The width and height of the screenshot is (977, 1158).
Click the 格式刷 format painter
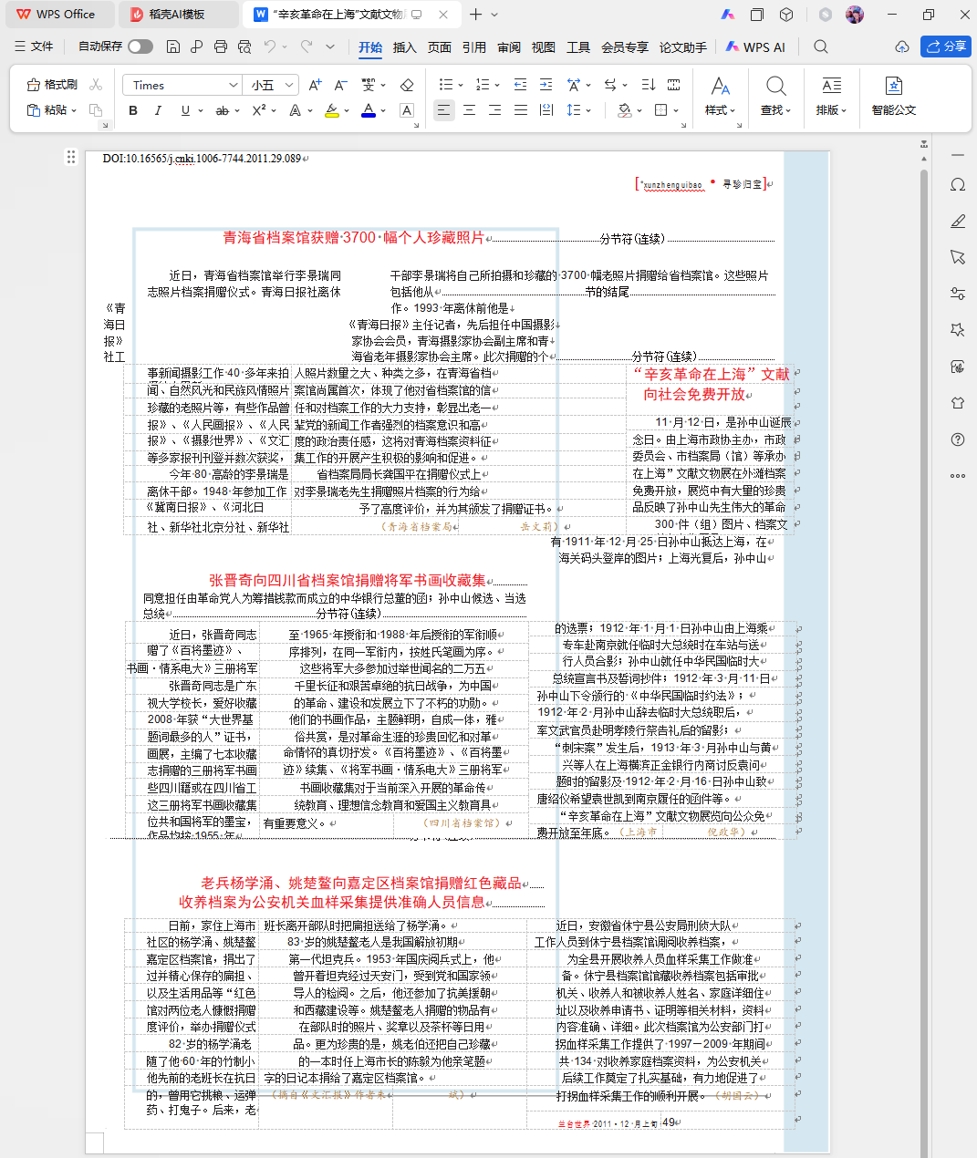[x=52, y=85]
